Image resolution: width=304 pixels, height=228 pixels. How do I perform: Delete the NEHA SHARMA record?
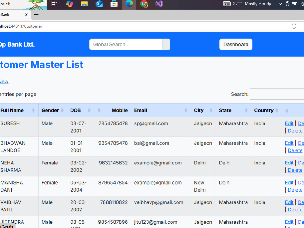pos(295,171)
